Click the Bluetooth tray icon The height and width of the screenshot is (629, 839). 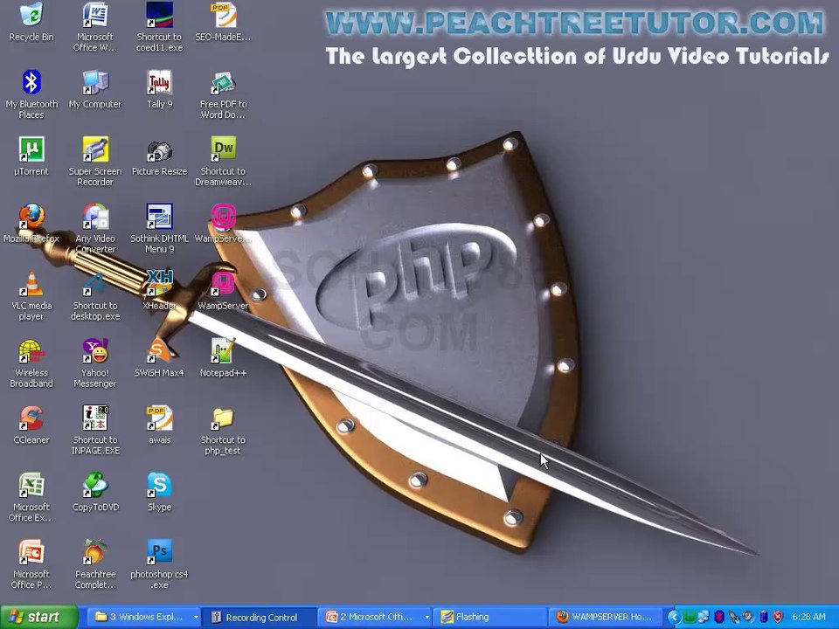[719, 618]
